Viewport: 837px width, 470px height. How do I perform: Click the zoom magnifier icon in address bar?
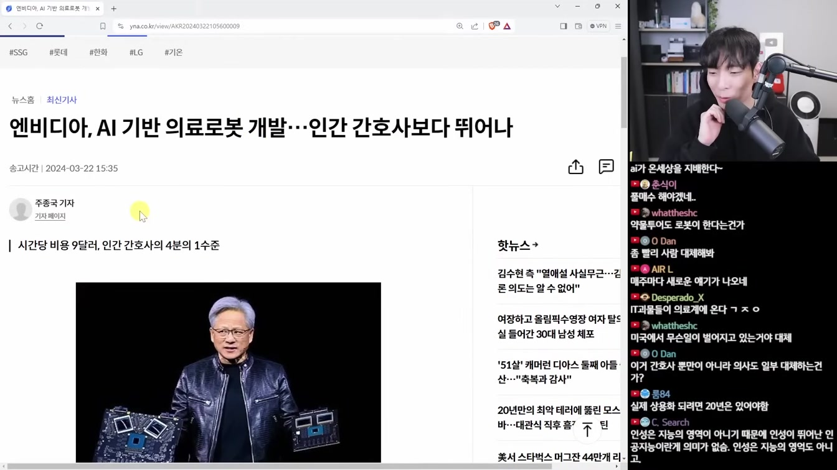[x=460, y=26]
